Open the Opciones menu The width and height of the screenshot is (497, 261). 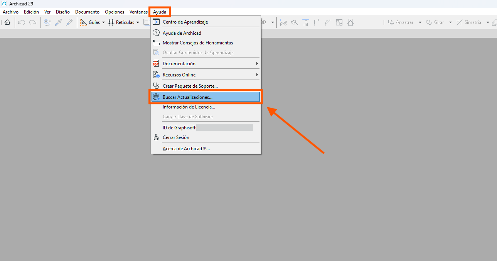[x=115, y=12]
